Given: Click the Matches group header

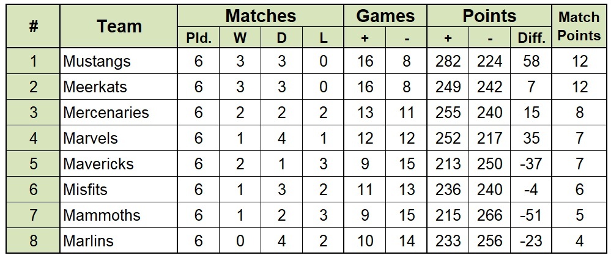Looking at the screenshot, I should click(261, 16).
